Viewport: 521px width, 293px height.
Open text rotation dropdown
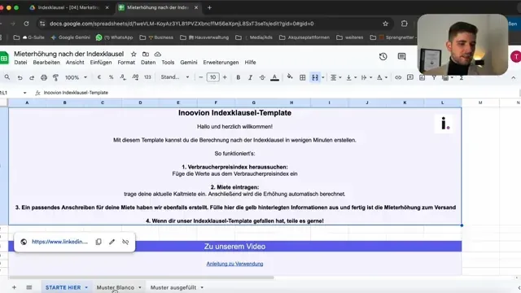click(382, 78)
